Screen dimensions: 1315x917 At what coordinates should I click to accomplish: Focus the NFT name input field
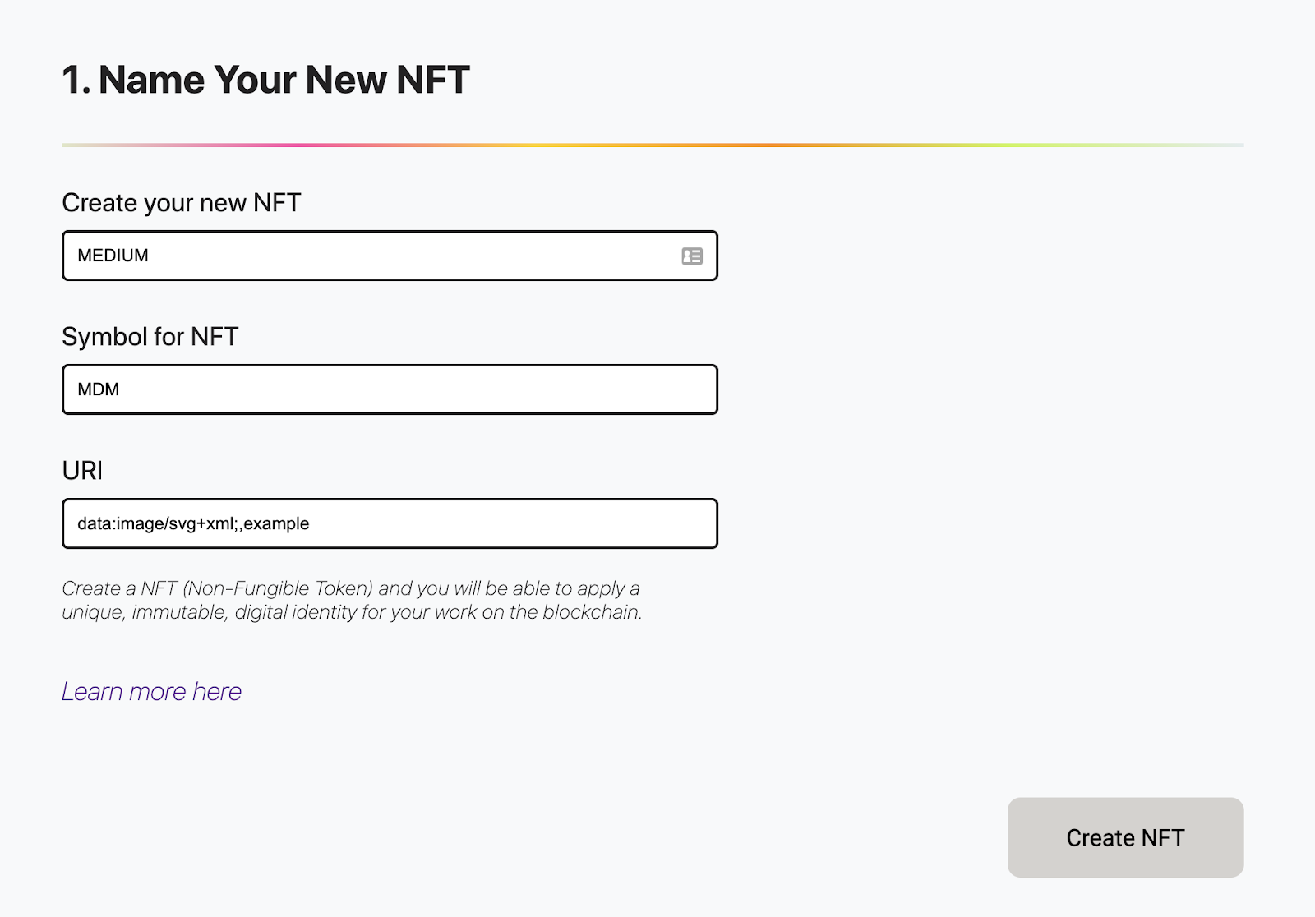[x=390, y=256]
